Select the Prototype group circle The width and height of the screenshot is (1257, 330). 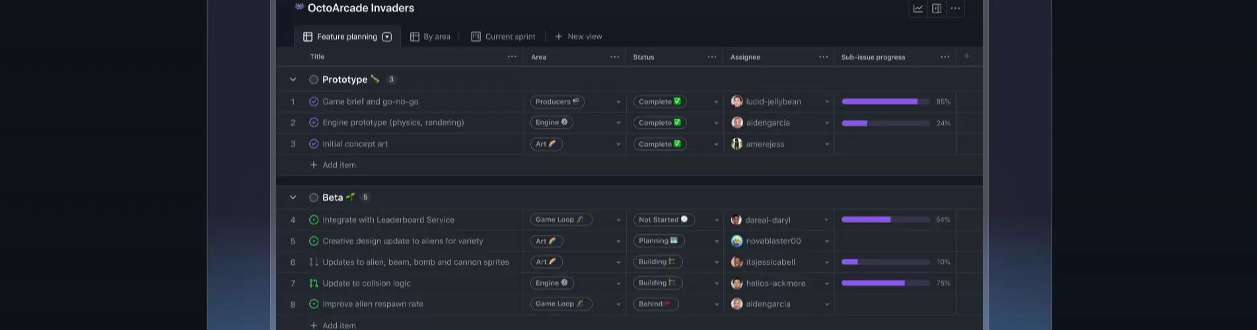[314, 79]
